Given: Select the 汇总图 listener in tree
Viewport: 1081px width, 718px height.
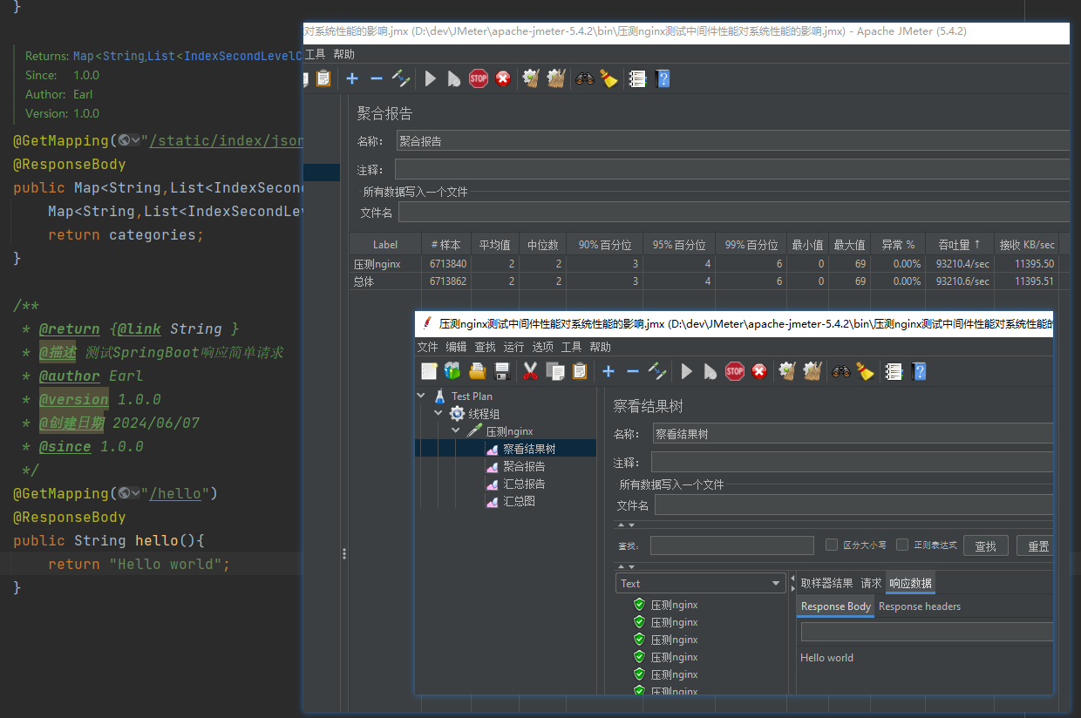Looking at the screenshot, I should tap(519, 501).
